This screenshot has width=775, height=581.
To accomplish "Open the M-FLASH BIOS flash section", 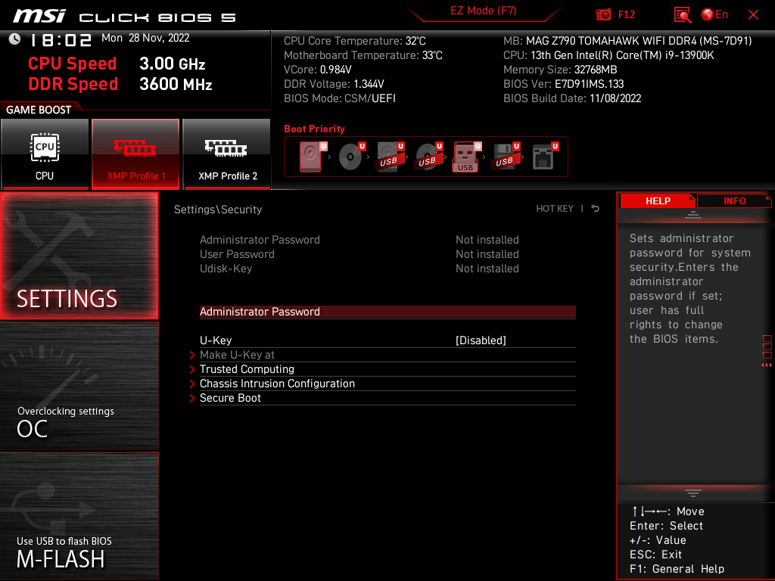I will click(x=79, y=516).
